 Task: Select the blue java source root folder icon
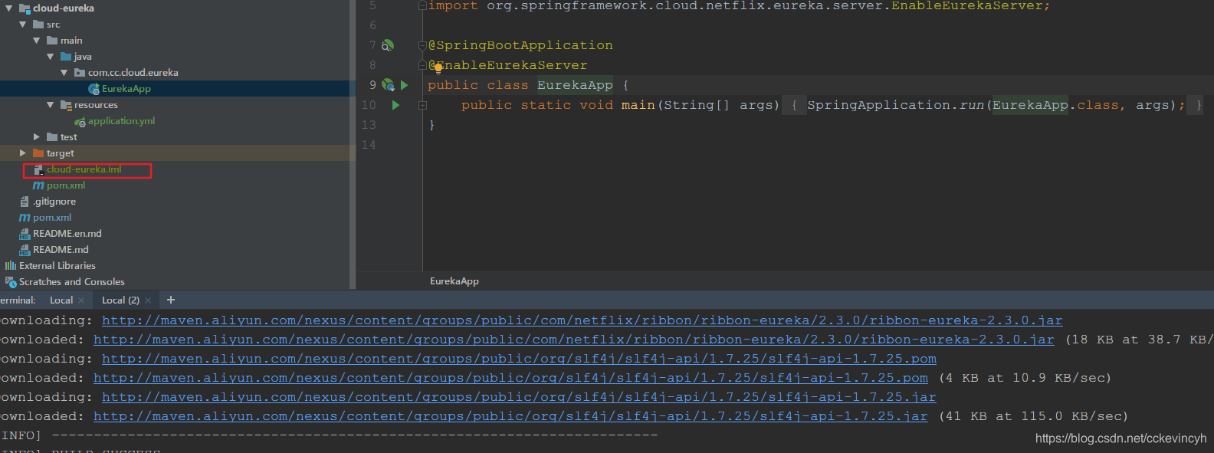click(66, 57)
